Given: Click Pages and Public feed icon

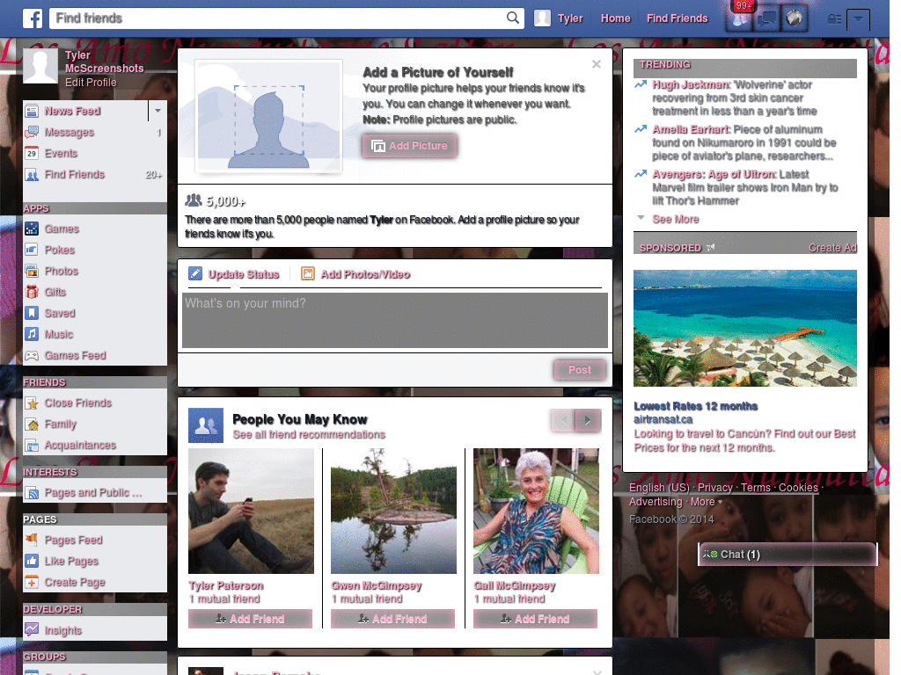Looking at the screenshot, I should click(x=32, y=492).
